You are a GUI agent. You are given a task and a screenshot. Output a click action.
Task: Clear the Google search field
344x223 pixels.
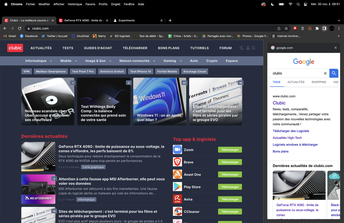(325, 73)
